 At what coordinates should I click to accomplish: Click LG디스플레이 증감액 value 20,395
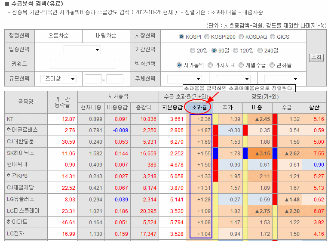click(148, 211)
